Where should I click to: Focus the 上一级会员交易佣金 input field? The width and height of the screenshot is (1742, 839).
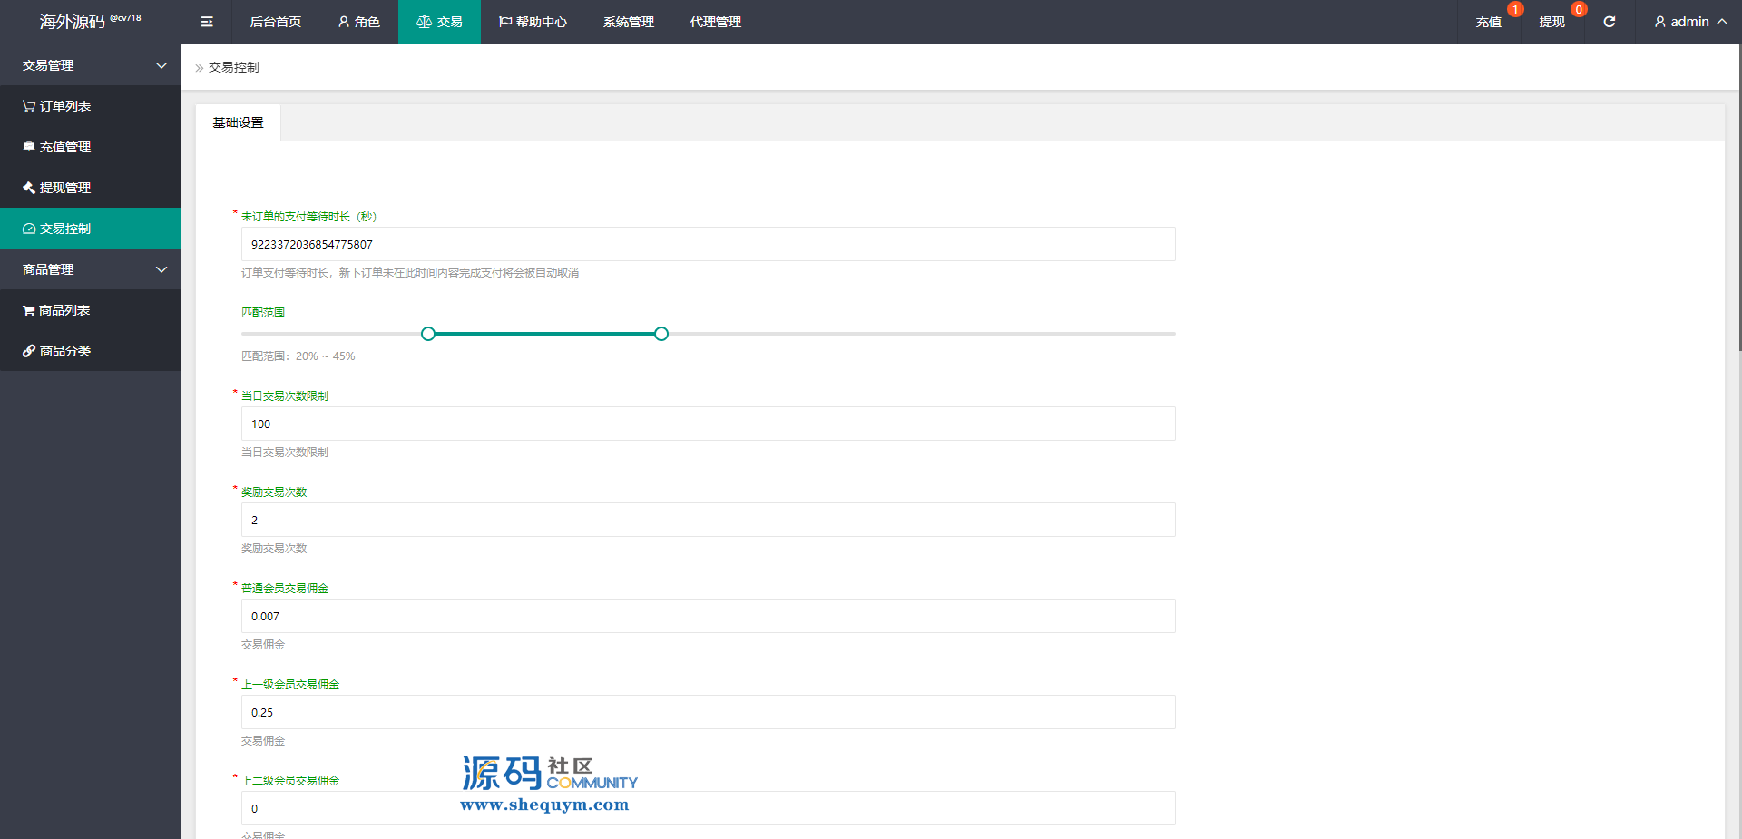click(709, 712)
